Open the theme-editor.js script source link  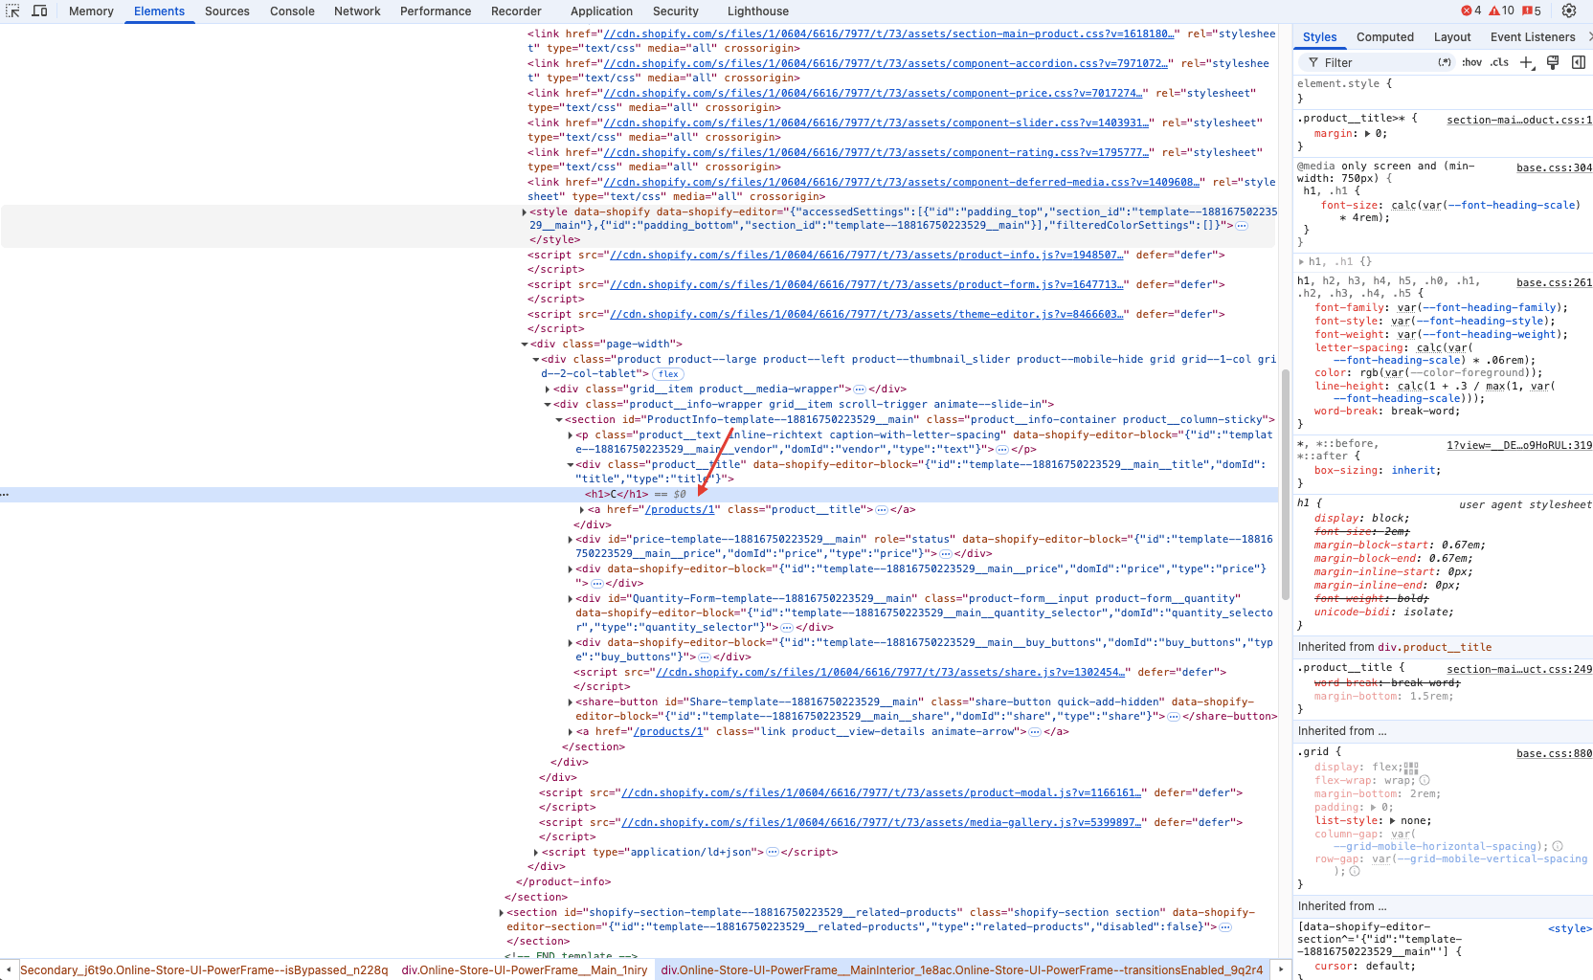click(x=866, y=315)
